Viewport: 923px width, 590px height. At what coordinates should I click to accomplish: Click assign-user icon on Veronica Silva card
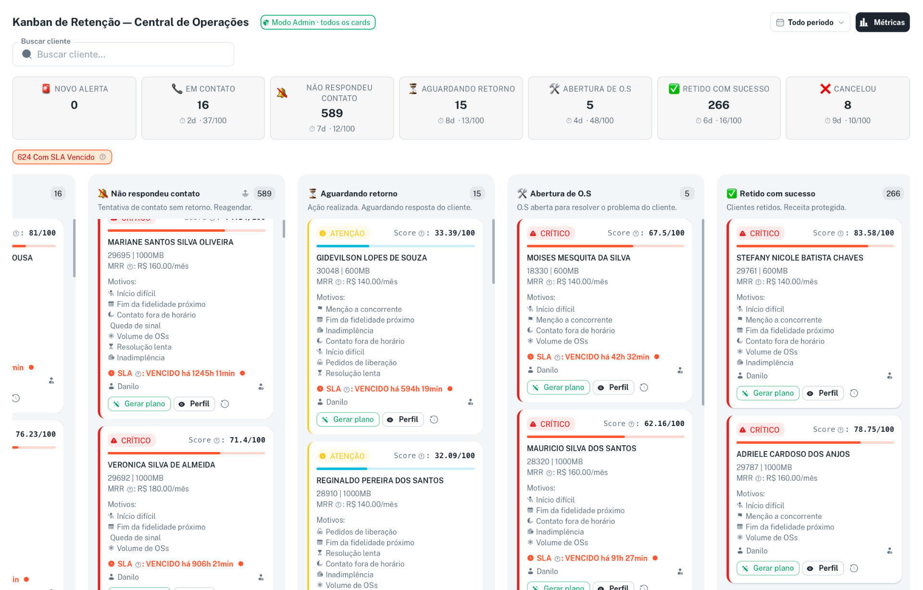pos(261,577)
